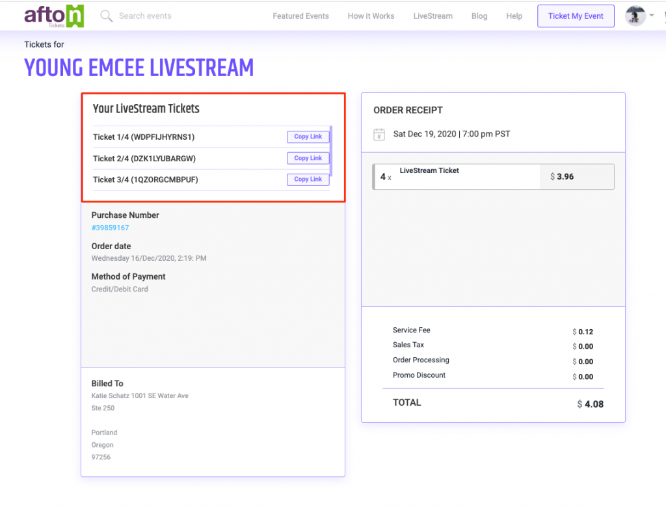Navigate to the Blog section
This screenshot has height=508, width=666.
click(479, 16)
